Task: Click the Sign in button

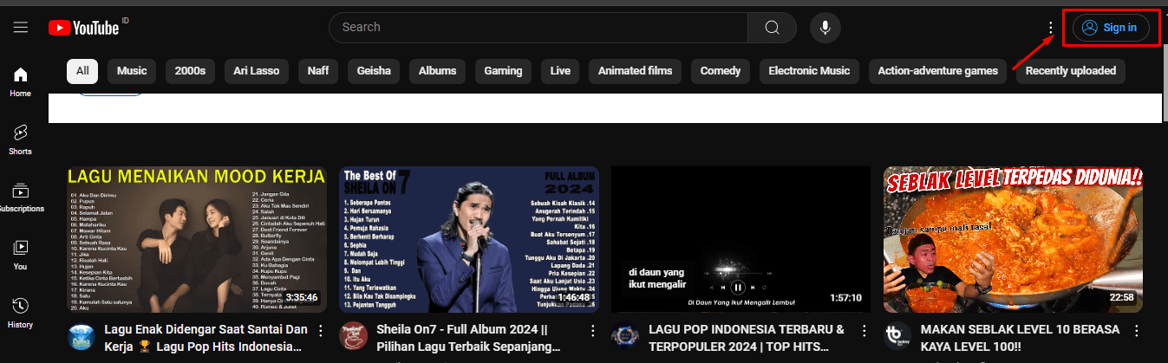Action: click(x=1111, y=28)
